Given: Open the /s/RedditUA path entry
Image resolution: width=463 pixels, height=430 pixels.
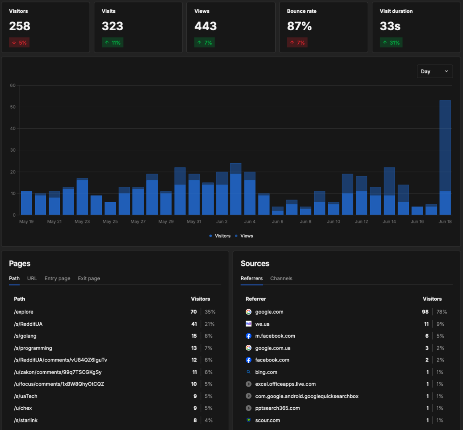Looking at the screenshot, I should (115, 324).
